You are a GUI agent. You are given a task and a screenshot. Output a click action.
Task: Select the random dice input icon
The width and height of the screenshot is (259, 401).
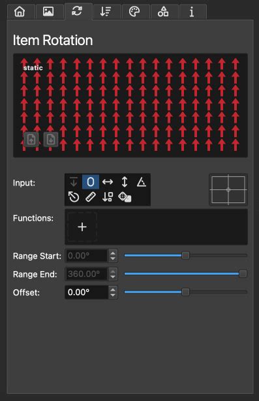click(125, 197)
